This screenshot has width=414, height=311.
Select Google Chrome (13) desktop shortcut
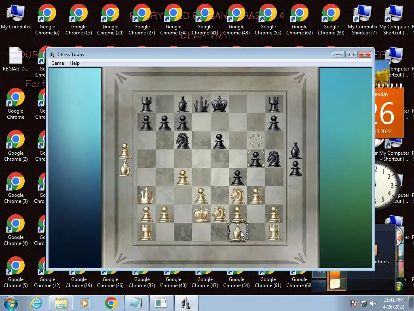[x=79, y=19]
